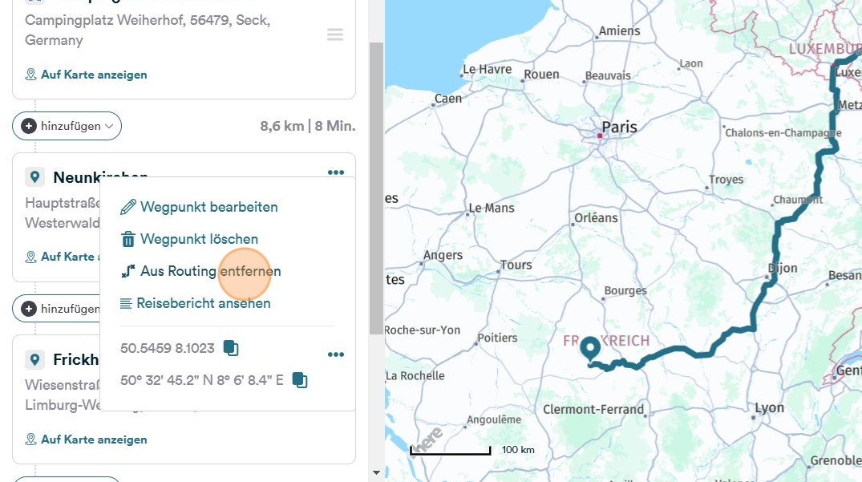The height and width of the screenshot is (482, 862).
Task: Open Reisebericht ansehen from the menu
Action: tap(195, 303)
